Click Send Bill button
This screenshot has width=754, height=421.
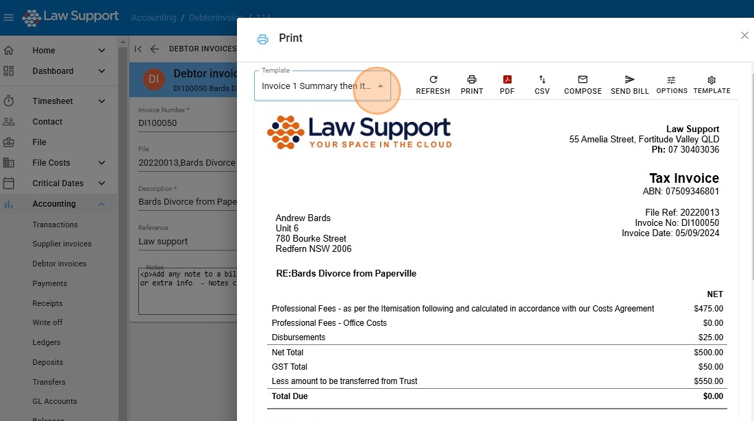tap(629, 85)
